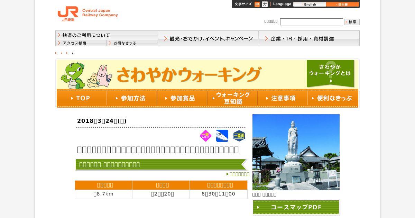
Task: Click the turtle mascot character image
Action: (x=73, y=75)
